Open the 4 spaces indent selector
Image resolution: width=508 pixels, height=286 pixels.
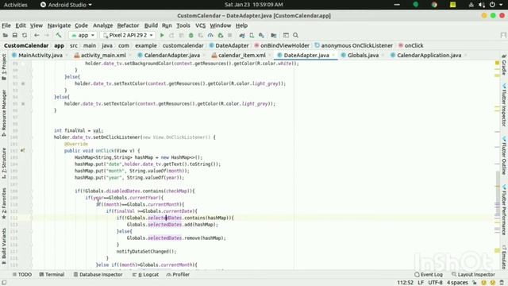[457, 283]
